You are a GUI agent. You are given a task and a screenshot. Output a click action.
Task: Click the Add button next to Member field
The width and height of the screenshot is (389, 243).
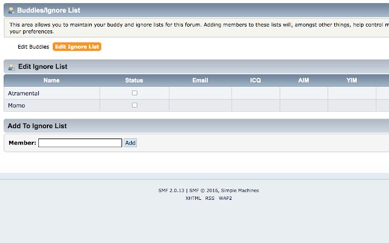(130, 143)
